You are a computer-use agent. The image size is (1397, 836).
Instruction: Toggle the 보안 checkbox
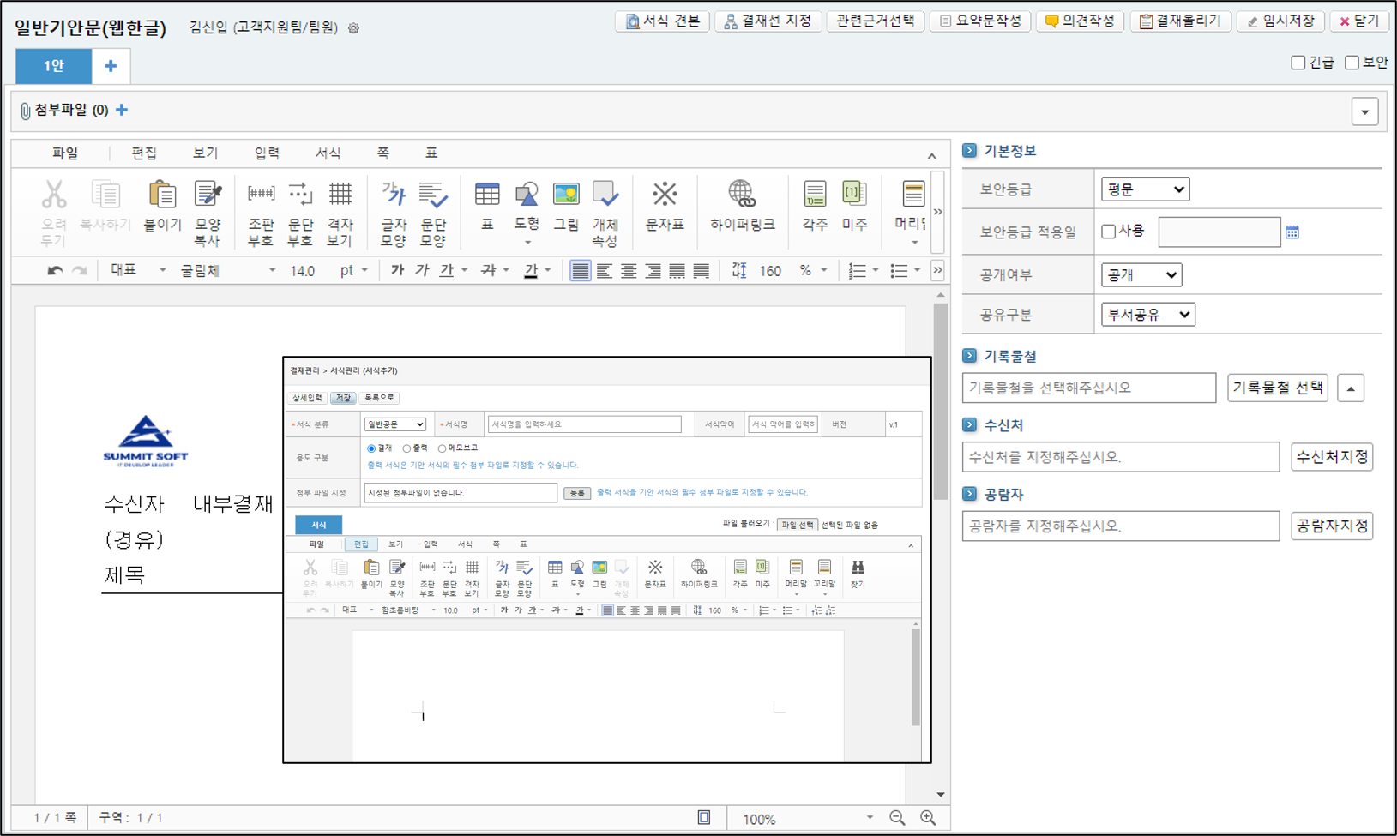click(1352, 63)
